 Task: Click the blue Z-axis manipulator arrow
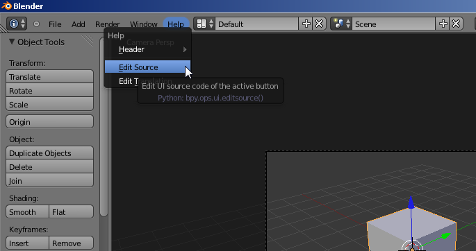tap(411, 202)
